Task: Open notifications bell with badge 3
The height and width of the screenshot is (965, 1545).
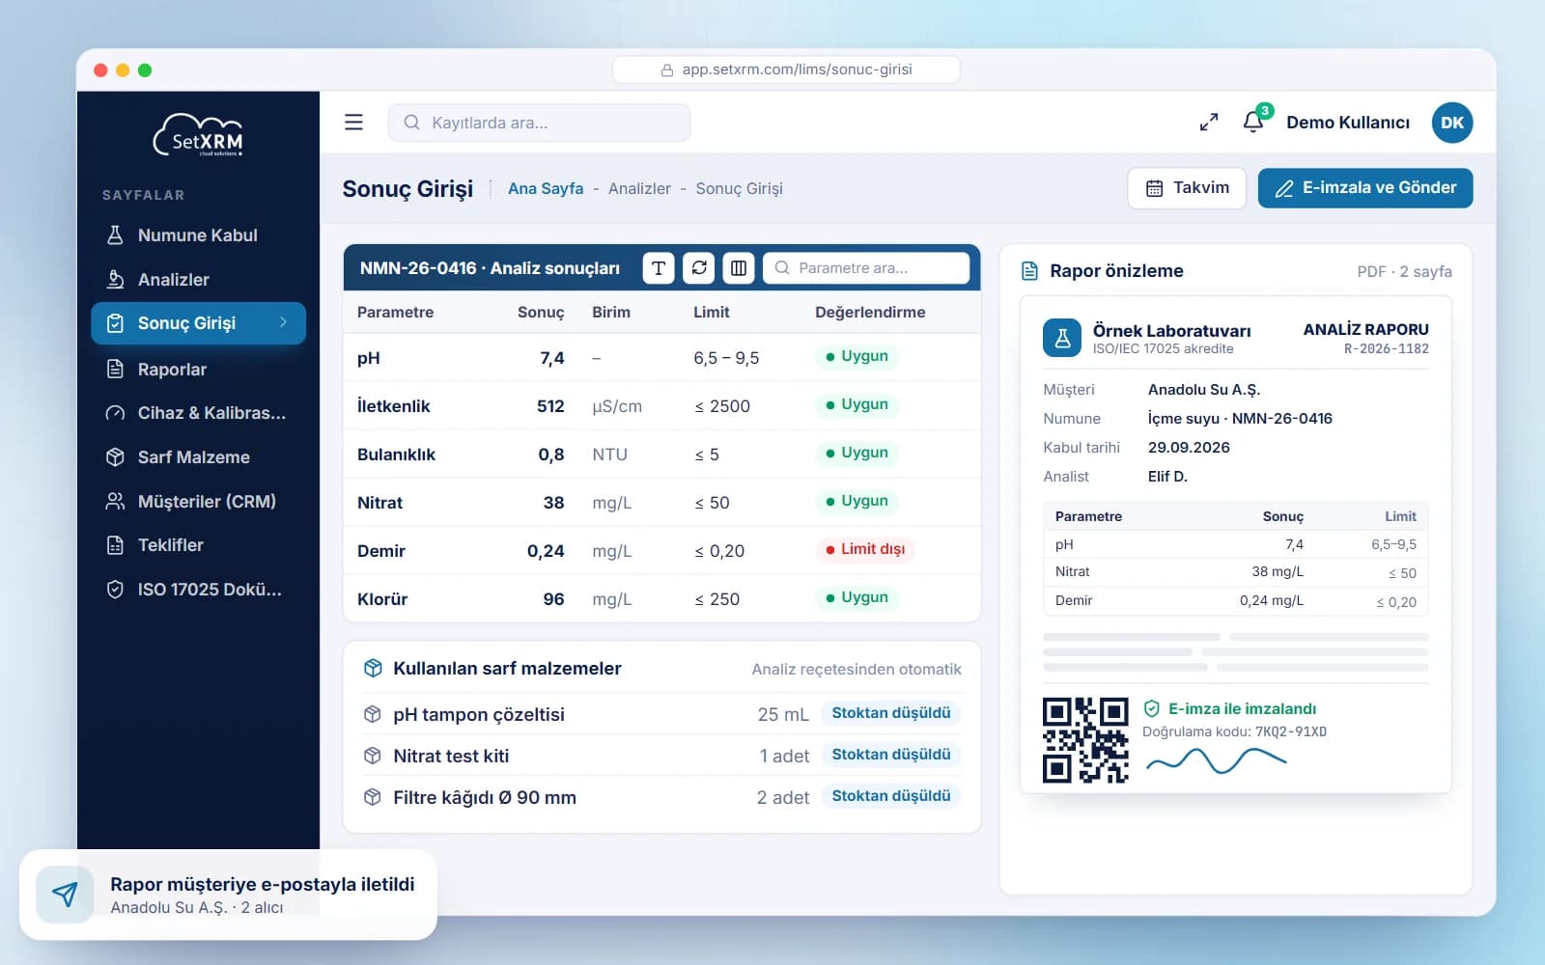Action: coord(1254,121)
